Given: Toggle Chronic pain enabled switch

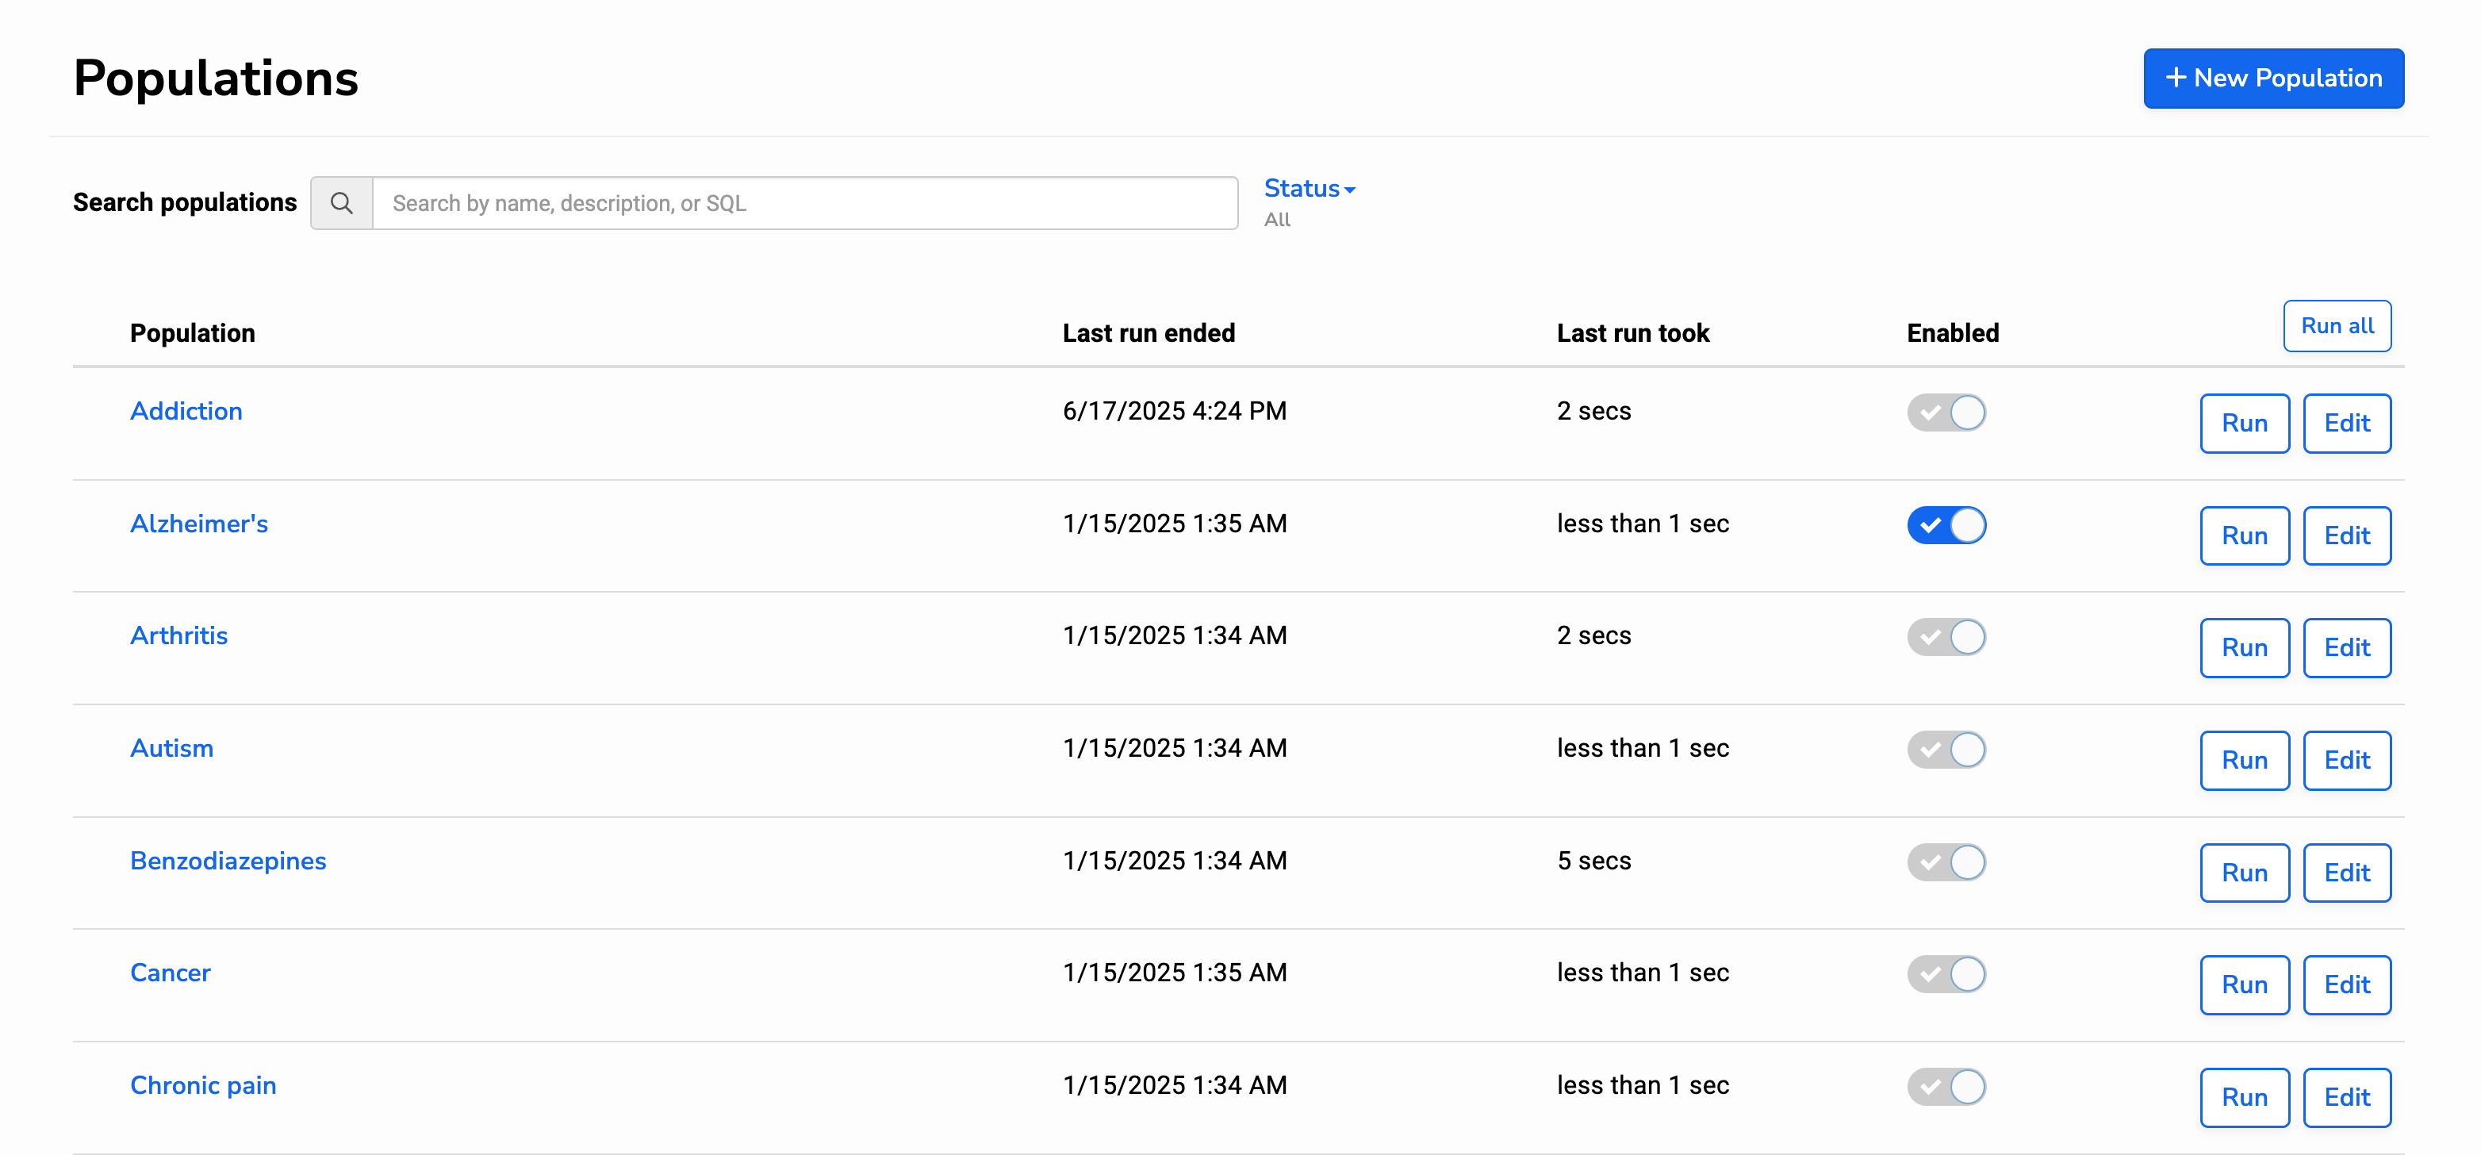Looking at the screenshot, I should [1946, 1087].
